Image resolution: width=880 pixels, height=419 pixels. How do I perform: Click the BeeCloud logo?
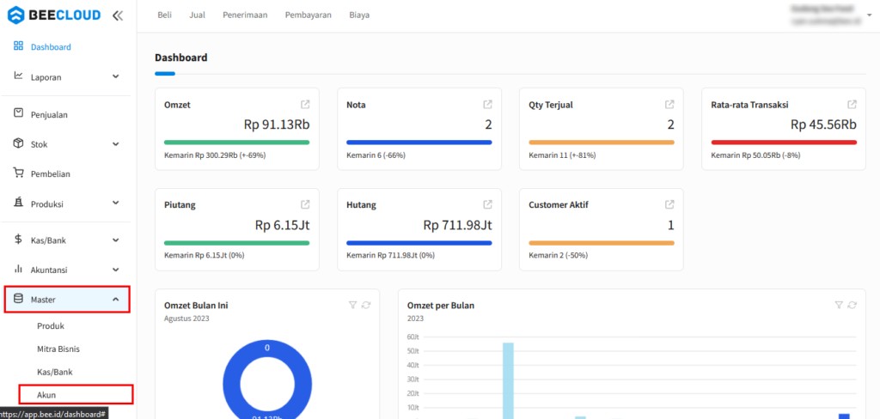point(54,15)
